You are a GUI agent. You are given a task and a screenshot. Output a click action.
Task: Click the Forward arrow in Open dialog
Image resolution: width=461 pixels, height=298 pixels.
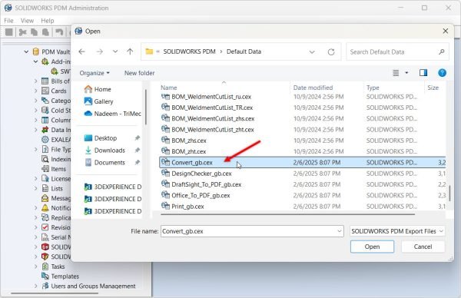[x=100, y=51]
